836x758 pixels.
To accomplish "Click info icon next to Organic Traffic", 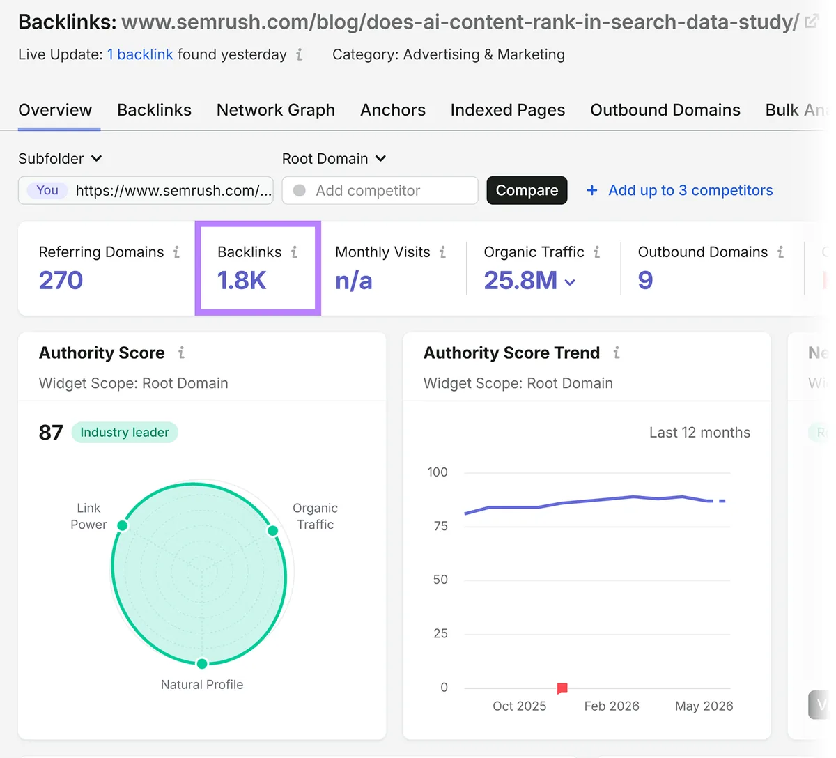I will [x=596, y=252].
